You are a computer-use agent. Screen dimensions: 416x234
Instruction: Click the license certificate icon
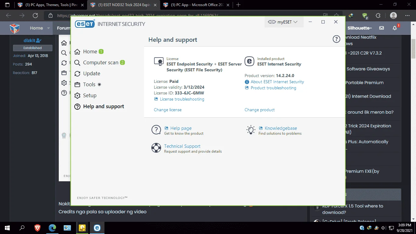pos(159,61)
